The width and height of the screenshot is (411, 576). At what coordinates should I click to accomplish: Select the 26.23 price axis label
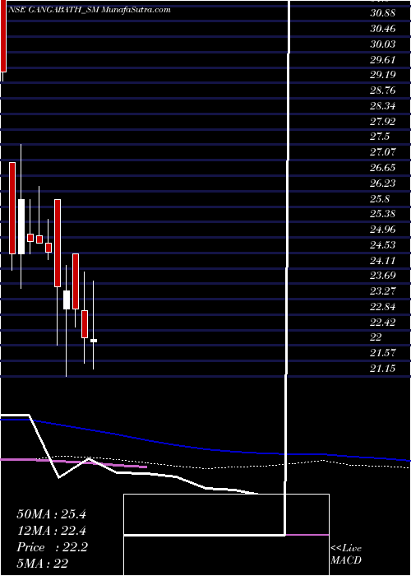tap(383, 183)
